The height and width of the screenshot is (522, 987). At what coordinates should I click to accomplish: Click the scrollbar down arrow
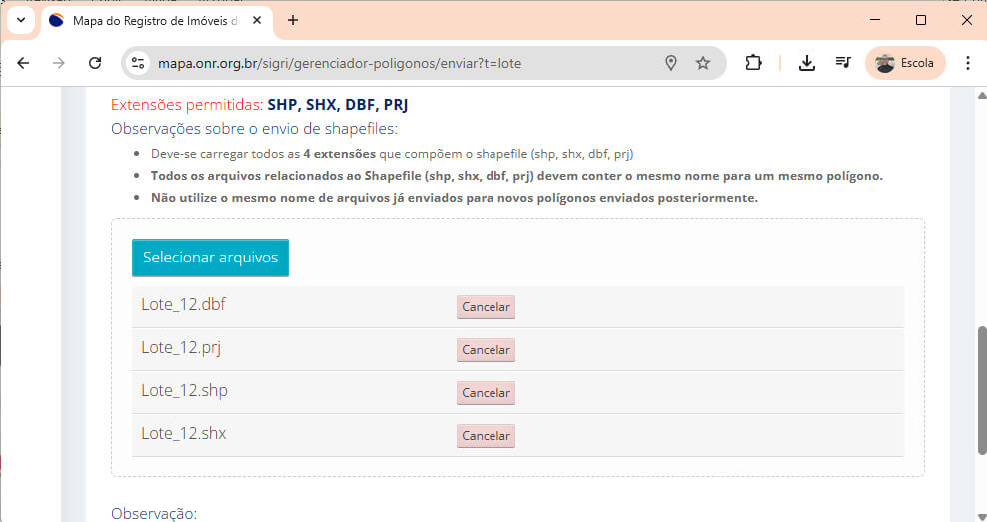click(982, 516)
